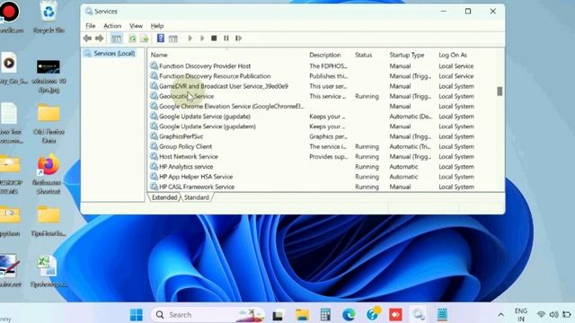The image size is (575, 323).
Task: Open the Help menu
Action: (157, 26)
